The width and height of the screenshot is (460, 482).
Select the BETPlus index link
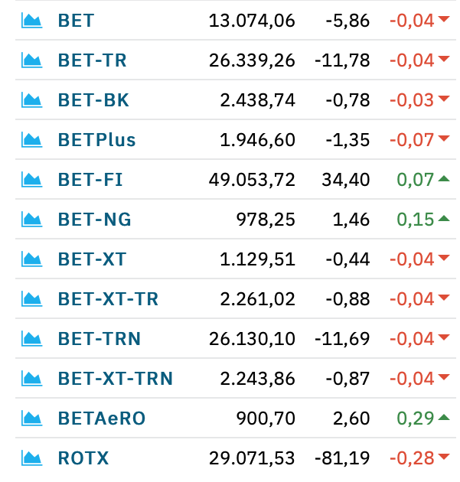pos(97,140)
